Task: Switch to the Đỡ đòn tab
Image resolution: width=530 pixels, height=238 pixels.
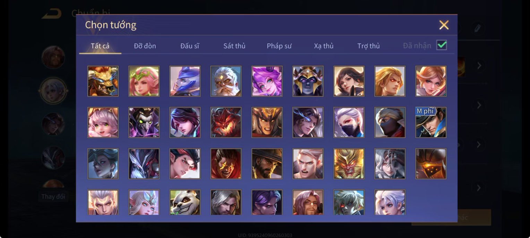Action: click(x=145, y=46)
